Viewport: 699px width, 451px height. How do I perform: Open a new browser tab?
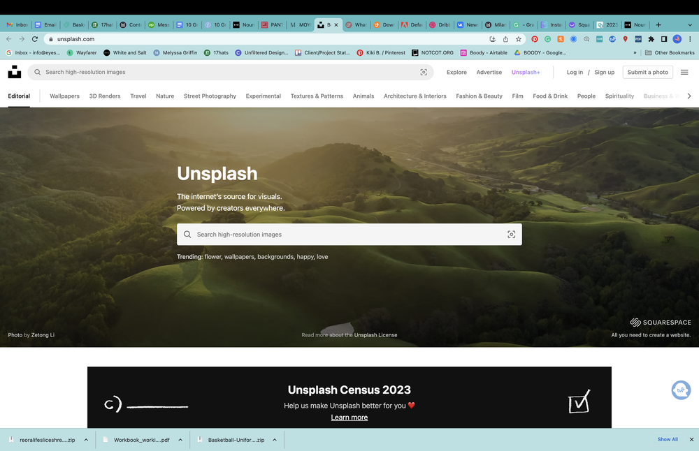pos(658,25)
